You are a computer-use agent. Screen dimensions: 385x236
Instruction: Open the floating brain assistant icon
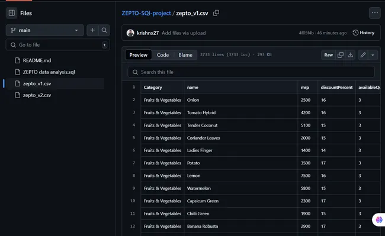379,219
